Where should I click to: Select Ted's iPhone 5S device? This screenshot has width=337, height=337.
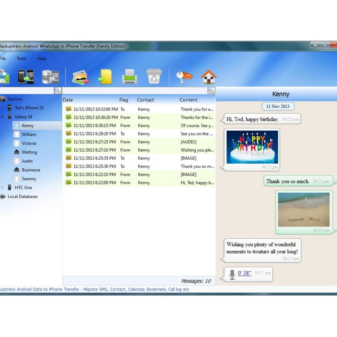(x=29, y=108)
